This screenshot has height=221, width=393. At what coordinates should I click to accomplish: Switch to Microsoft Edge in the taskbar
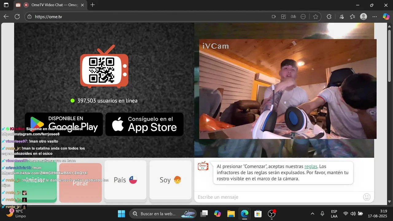pos(244,214)
